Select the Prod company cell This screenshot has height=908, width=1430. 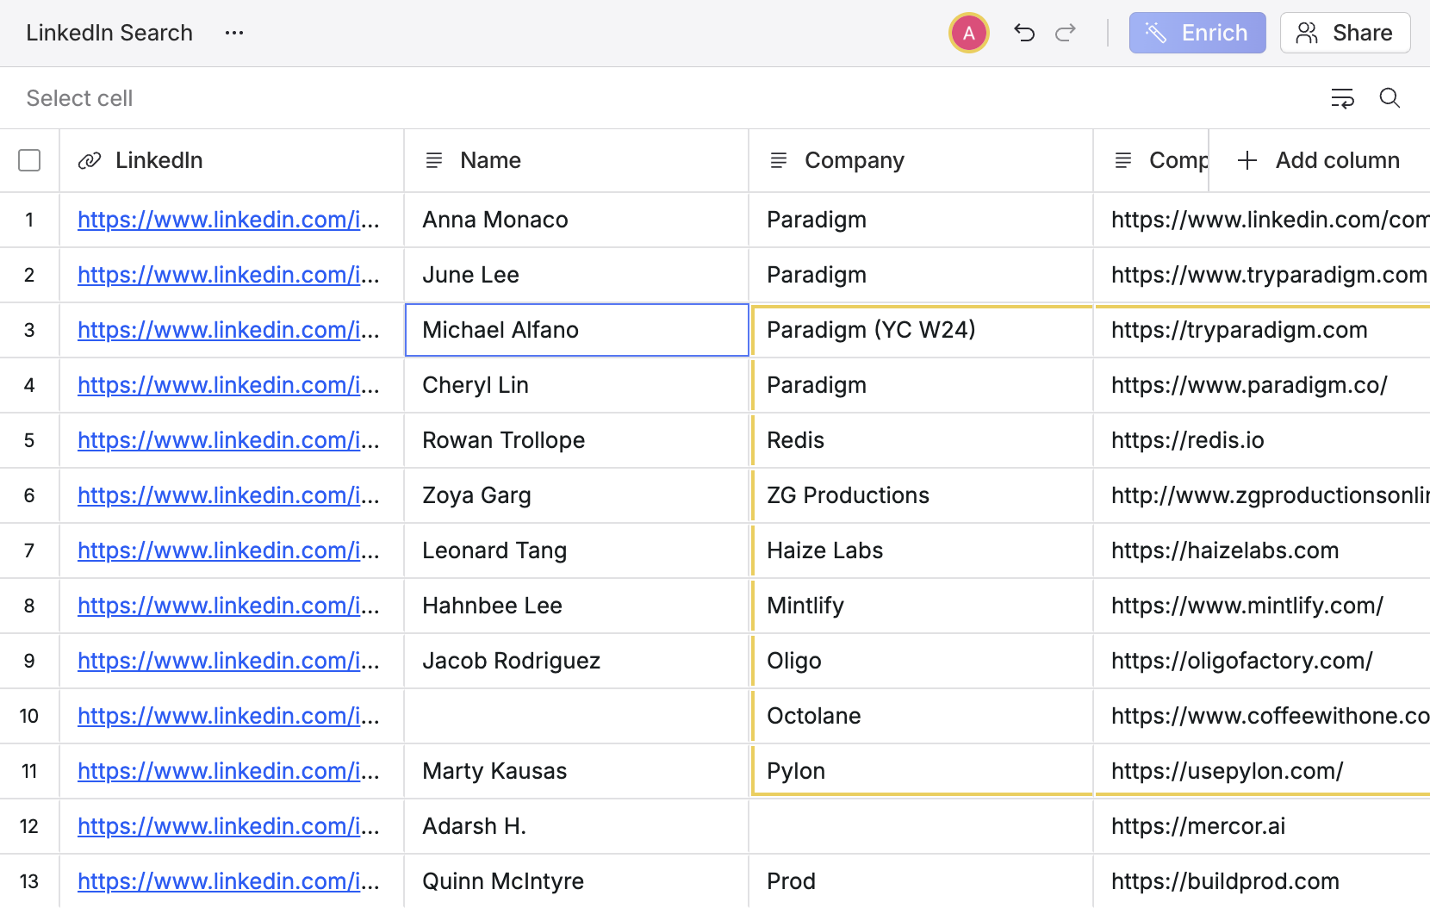click(x=921, y=881)
